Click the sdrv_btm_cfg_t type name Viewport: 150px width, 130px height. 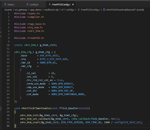24,52
